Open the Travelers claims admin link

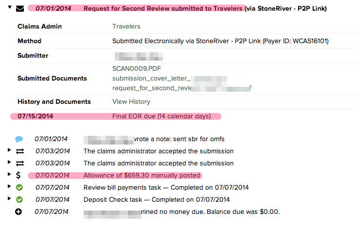click(x=126, y=26)
